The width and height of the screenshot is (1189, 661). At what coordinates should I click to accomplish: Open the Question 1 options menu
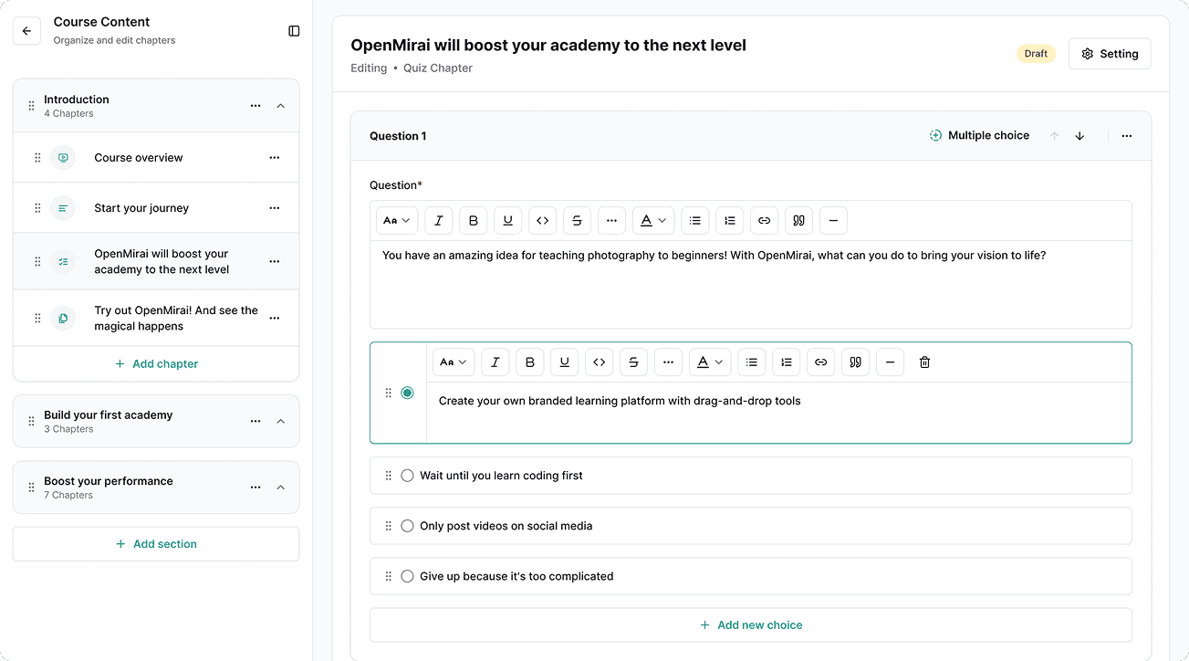(1127, 135)
